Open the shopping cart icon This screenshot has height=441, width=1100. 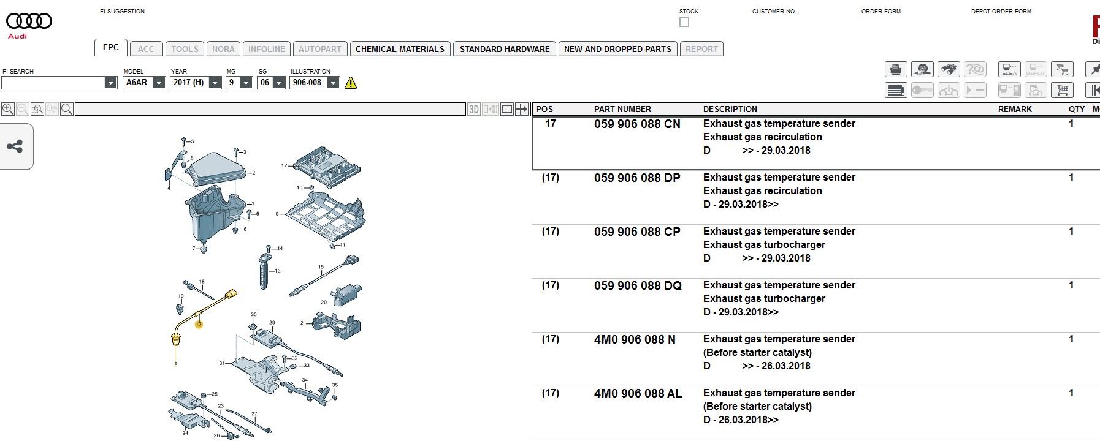1062,90
